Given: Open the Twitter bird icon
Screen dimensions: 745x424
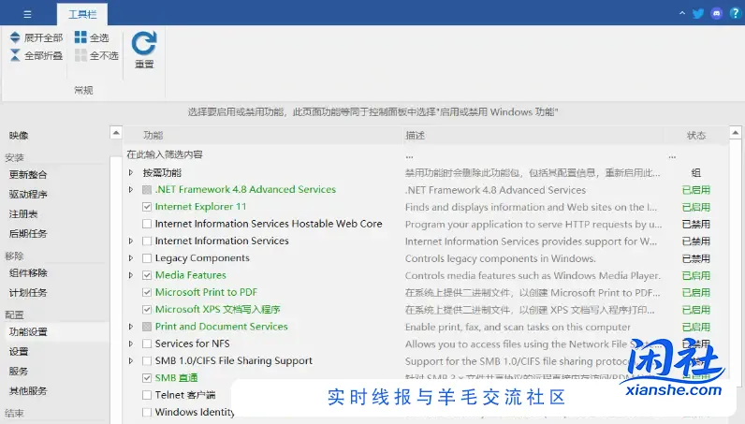Looking at the screenshot, I should coord(698,13).
